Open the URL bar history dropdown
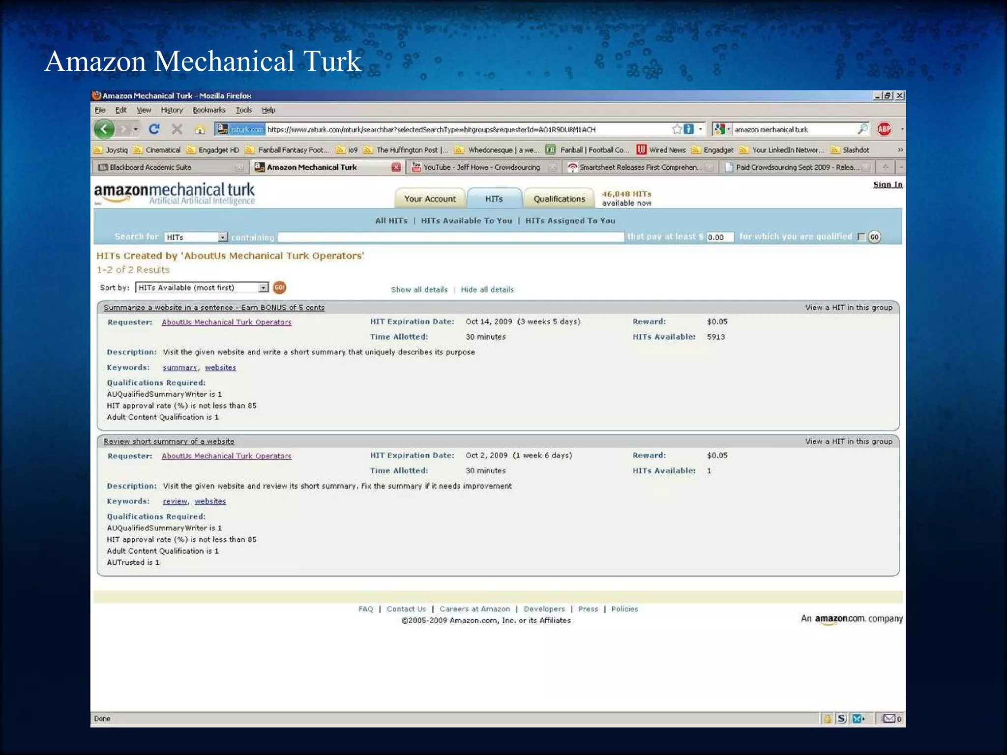 click(x=700, y=129)
